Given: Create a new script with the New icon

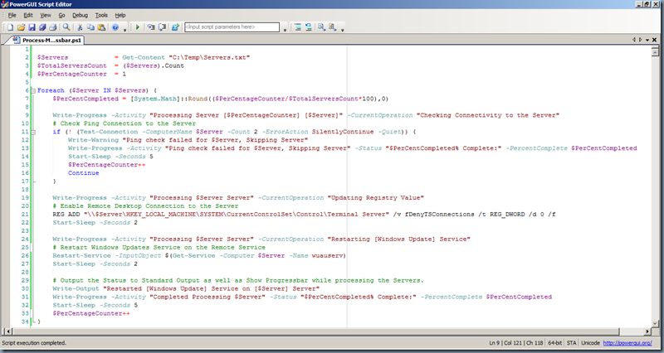Looking at the screenshot, I should pos(10,27).
